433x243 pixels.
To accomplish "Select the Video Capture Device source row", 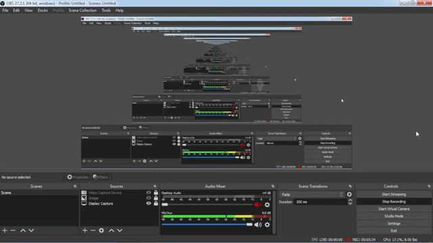I will tap(120, 192).
